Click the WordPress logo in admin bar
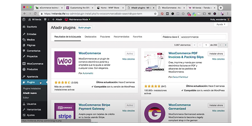Image resolution: width=252 pixels, height=126 pixels. tap(24, 19)
